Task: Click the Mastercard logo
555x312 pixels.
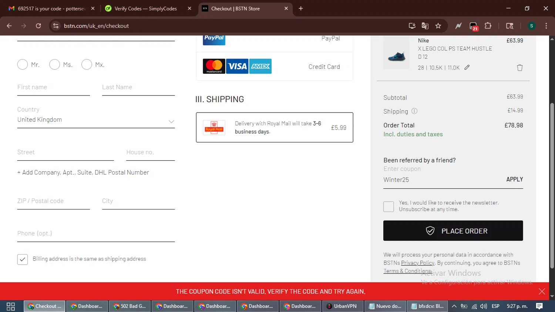Action: click(x=214, y=66)
